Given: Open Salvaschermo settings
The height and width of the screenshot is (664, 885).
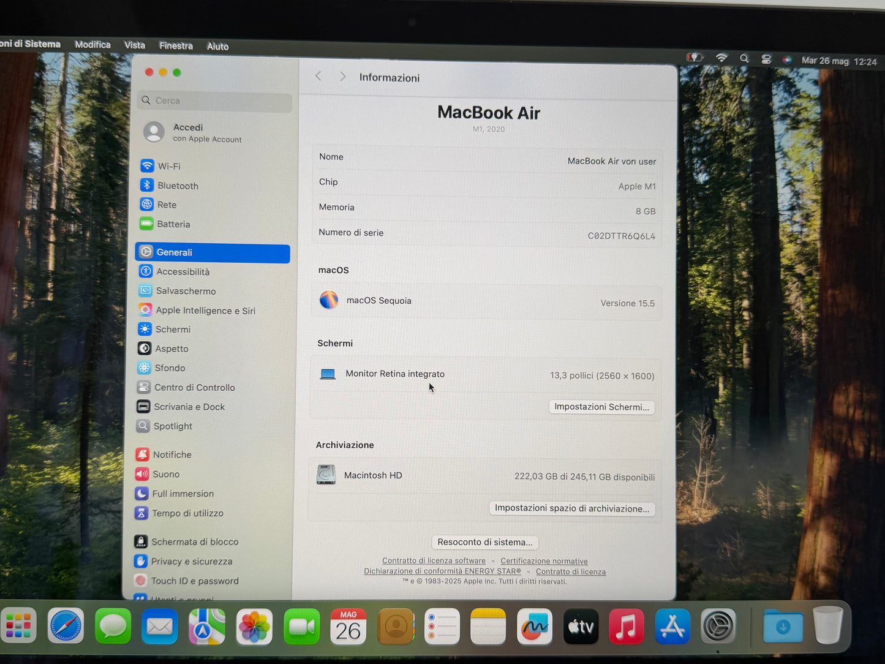Looking at the screenshot, I should (x=178, y=291).
